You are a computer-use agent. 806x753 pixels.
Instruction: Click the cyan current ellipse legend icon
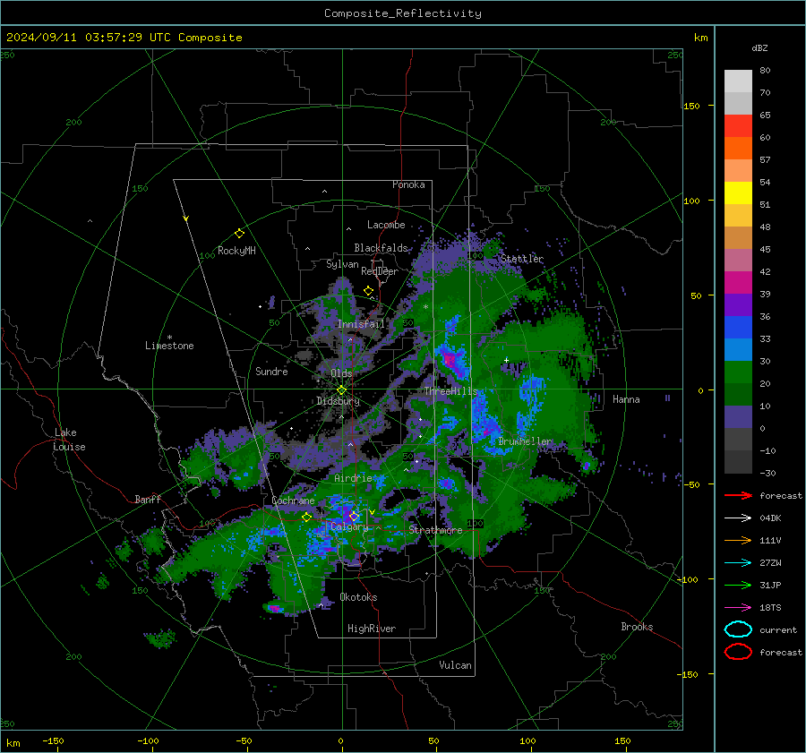[738, 629]
